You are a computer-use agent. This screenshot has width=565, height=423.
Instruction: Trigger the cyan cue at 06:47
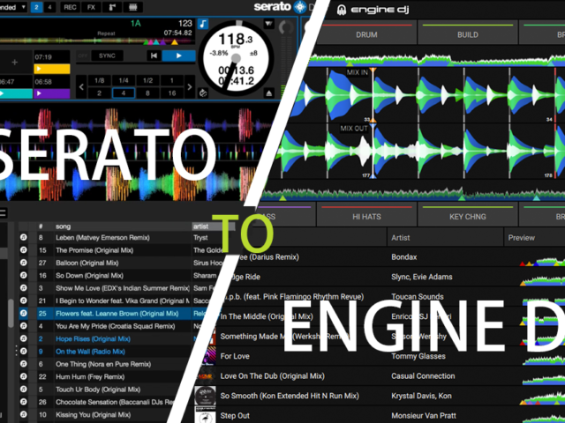coord(16,93)
